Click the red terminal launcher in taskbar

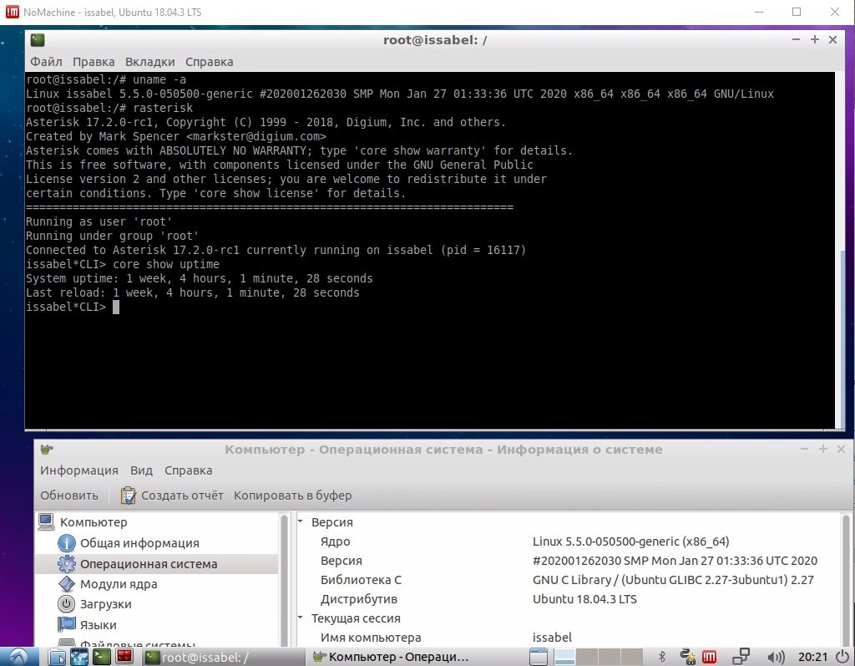(x=124, y=657)
